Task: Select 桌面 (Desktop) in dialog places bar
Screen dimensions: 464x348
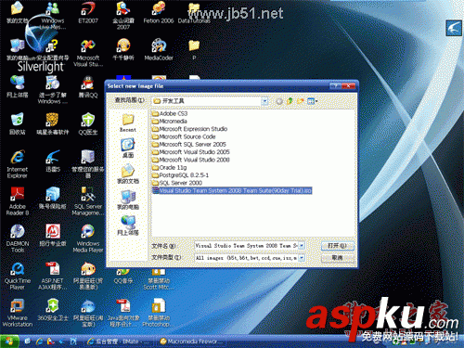Action: [x=128, y=148]
